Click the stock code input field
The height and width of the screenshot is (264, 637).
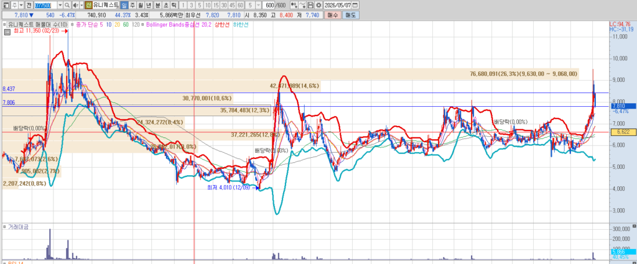click(x=45, y=5)
